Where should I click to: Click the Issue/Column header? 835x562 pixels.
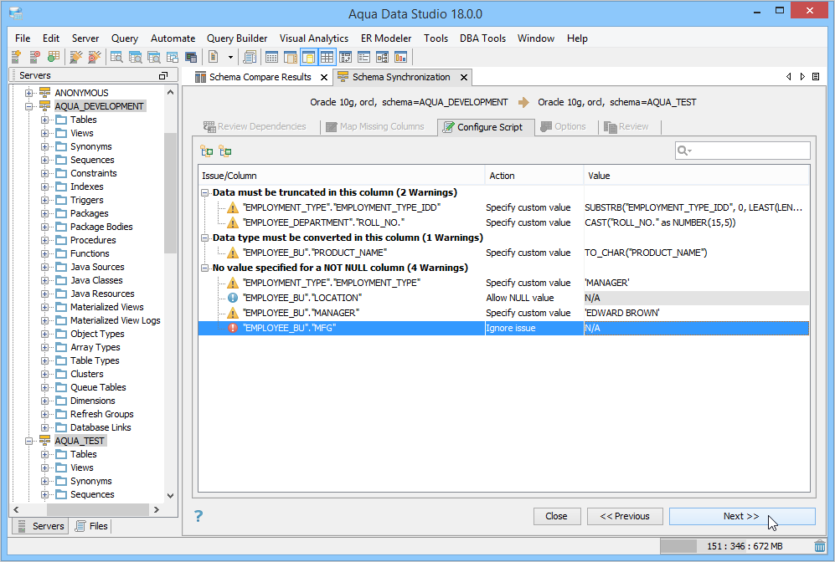click(342, 176)
